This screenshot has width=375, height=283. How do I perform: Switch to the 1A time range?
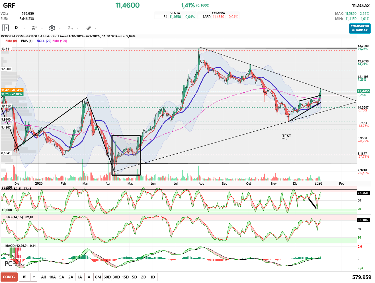click(x=80, y=277)
